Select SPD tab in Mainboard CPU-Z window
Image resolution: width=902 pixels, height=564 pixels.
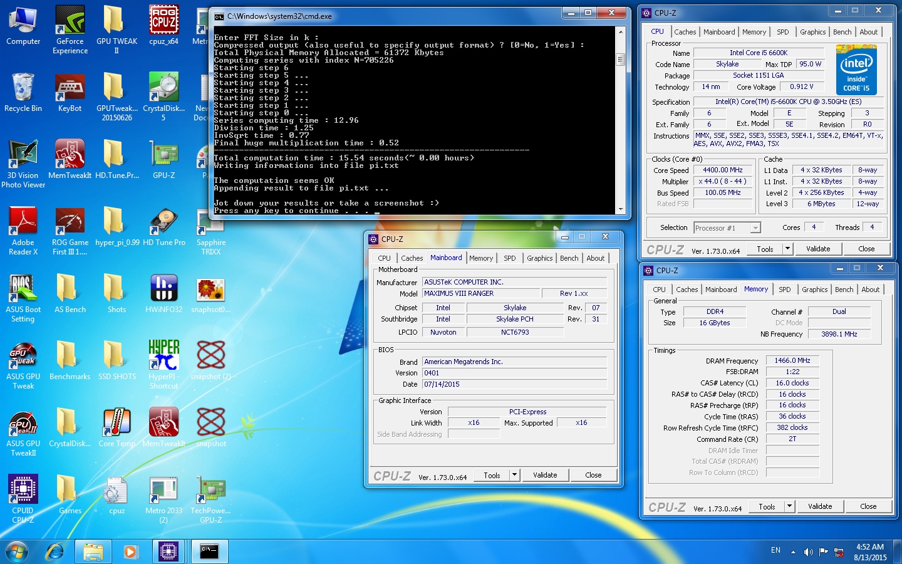pyautogui.click(x=510, y=258)
